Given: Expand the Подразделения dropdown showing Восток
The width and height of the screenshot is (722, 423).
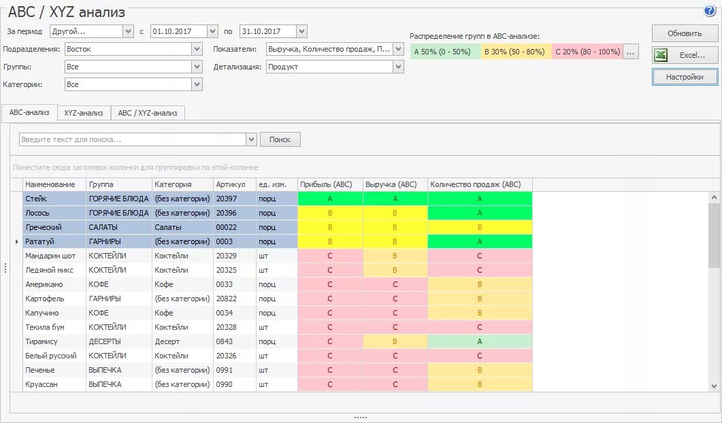Looking at the screenshot, I should pos(197,49).
